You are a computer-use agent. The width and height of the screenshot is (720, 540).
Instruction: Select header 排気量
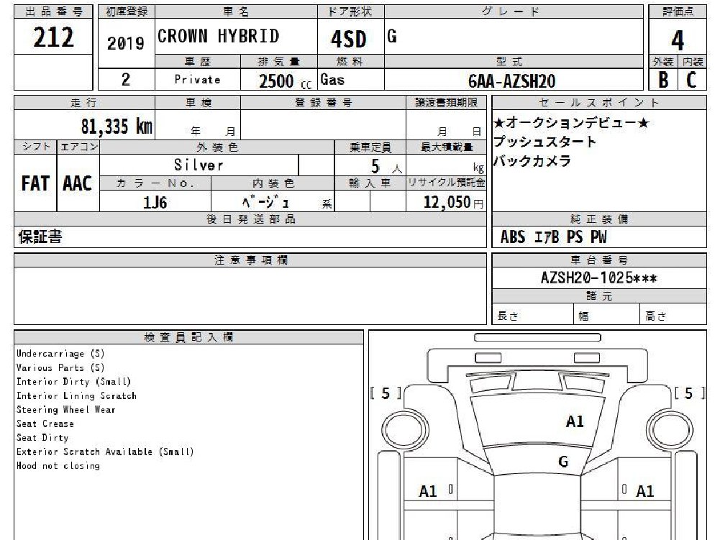(x=279, y=62)
